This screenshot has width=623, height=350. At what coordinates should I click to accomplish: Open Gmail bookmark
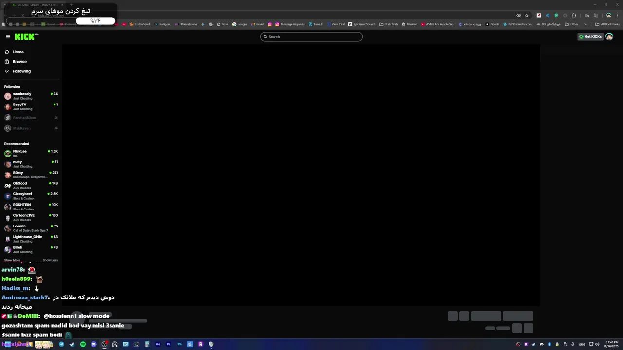point(257,24)
